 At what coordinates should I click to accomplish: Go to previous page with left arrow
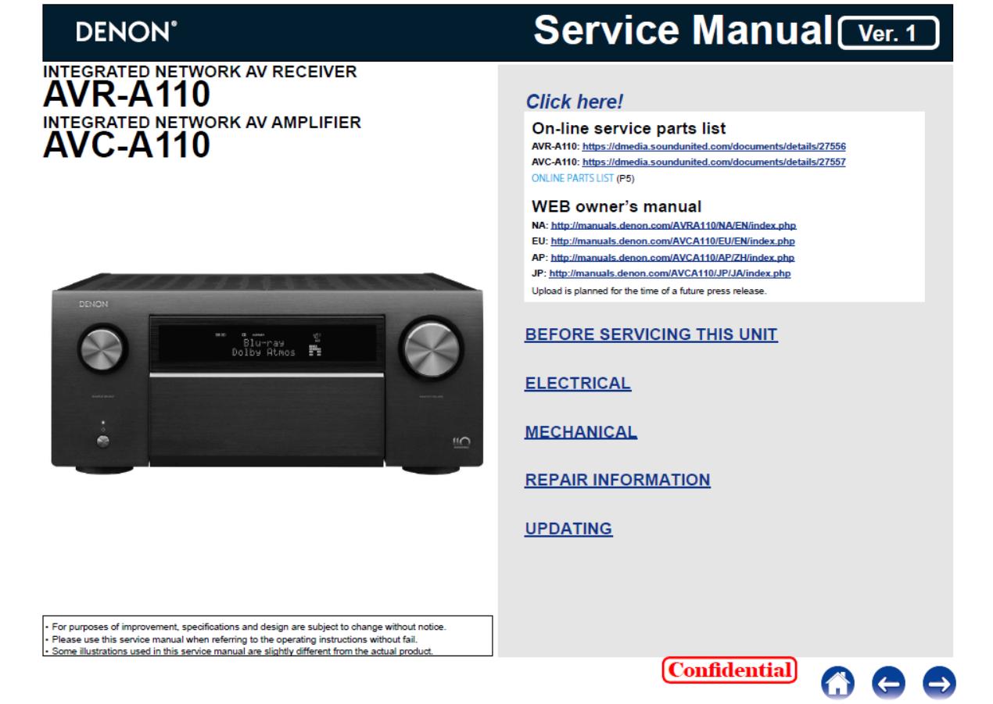click(887, 682)
